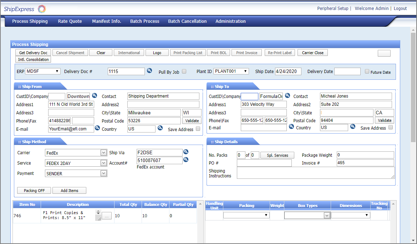Click the Account# lookup icon

[186, 160]
